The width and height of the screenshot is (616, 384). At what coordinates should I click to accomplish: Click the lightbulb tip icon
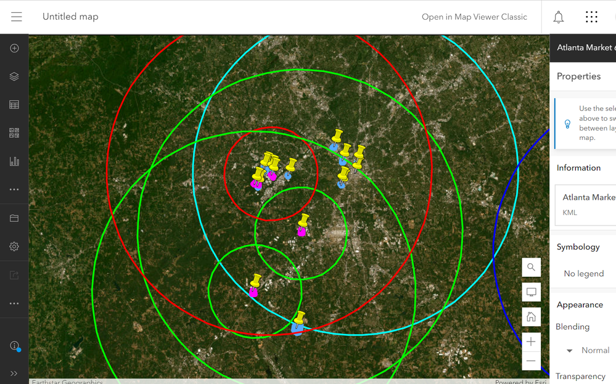(567, 124)
